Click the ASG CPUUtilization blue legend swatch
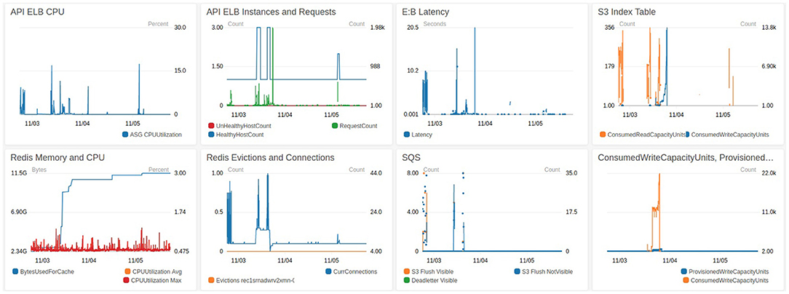Viewport: 789px width, 294px height. click(124, 135)
